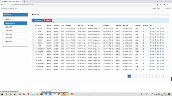Open the Windows Start menu

(2, 94)
